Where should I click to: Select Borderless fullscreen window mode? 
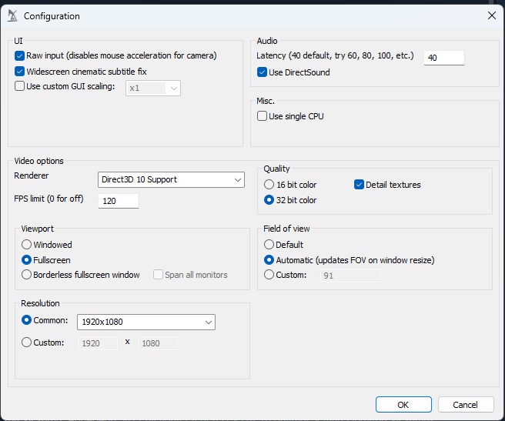click(27, 275)
